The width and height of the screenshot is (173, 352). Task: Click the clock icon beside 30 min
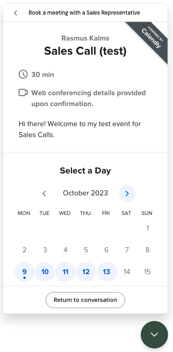pos(23,74)
